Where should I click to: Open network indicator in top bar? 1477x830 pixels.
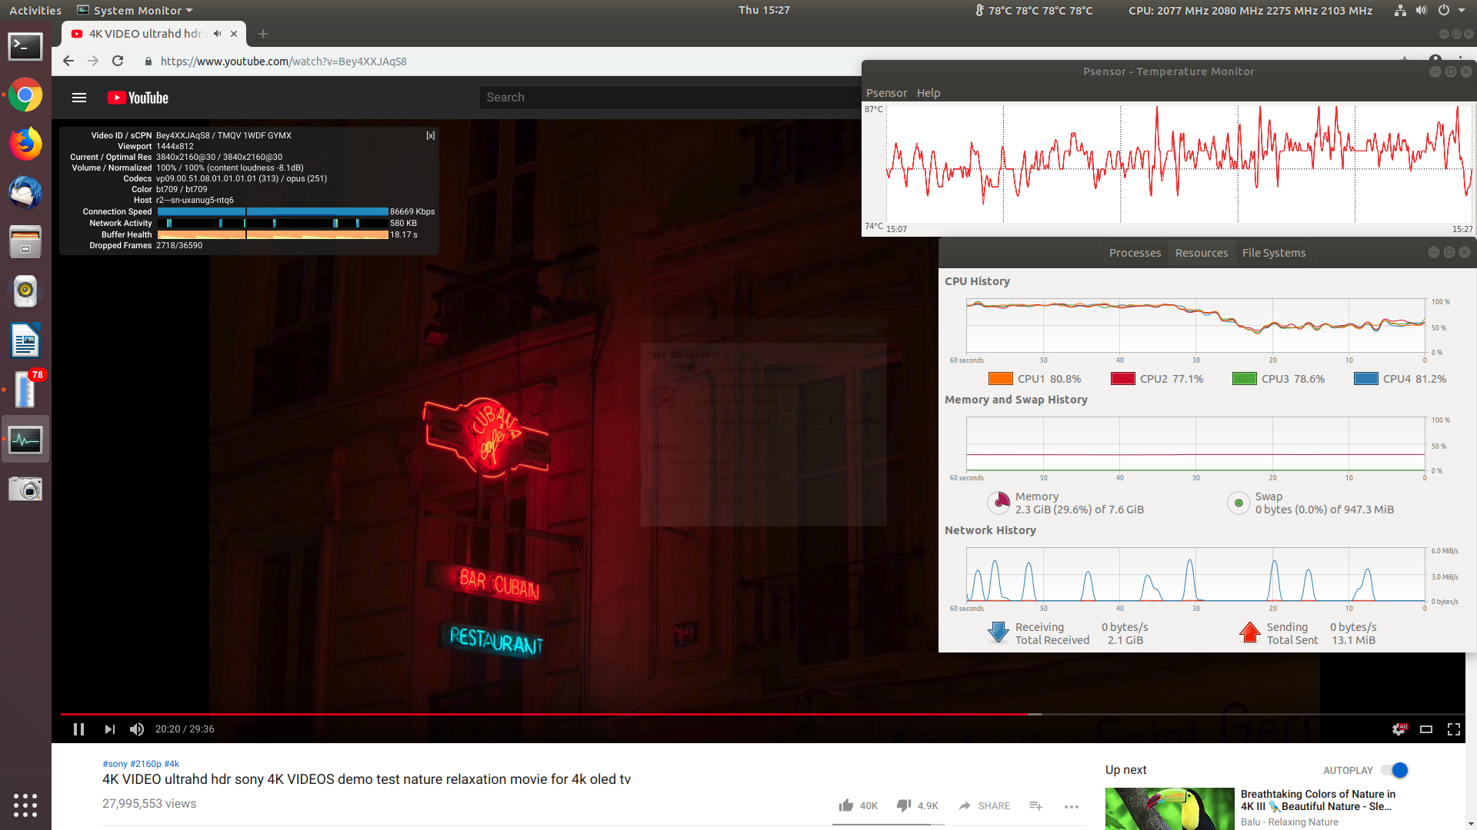(x=1400, y=10)
